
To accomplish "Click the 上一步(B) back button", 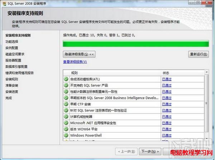I will pyautogui.click(x=126, y=151).
